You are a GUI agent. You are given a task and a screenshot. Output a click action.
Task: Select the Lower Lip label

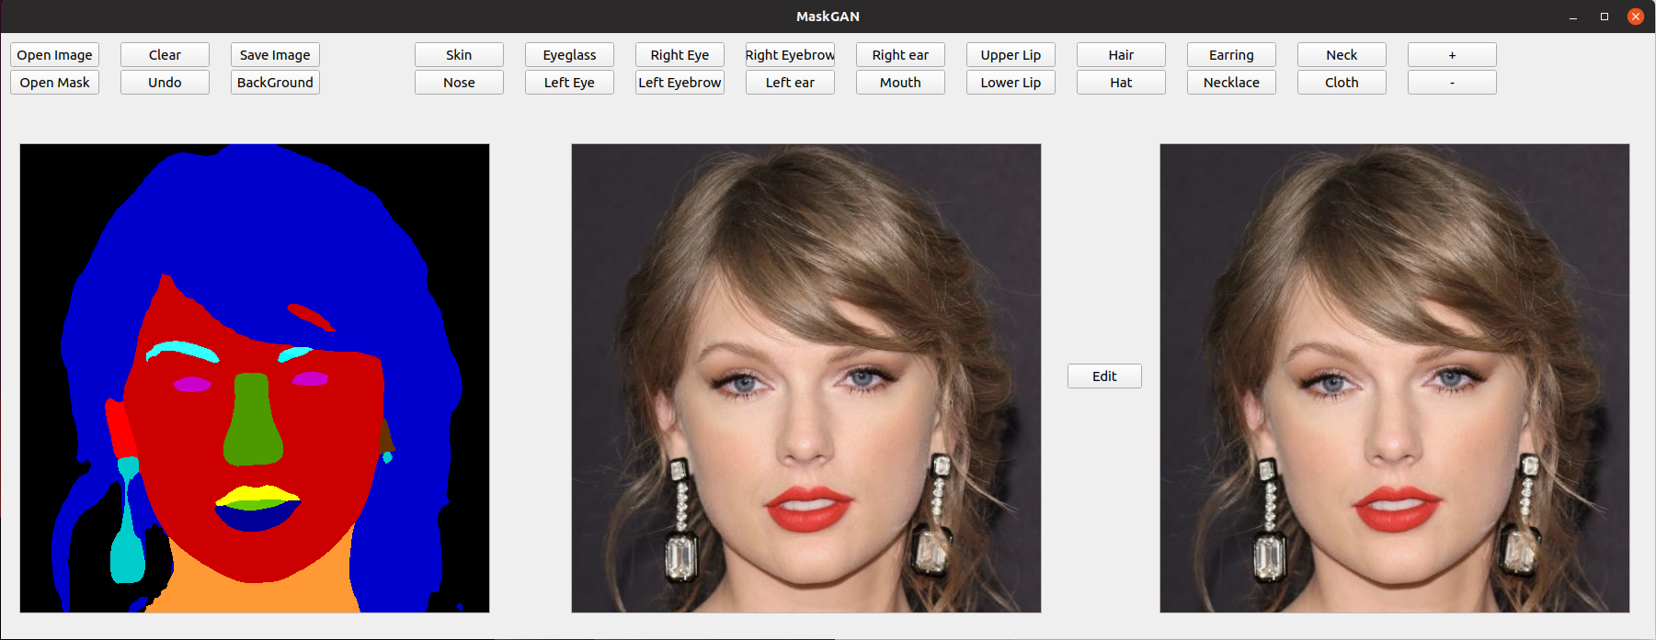click(x=1011, y=83)
